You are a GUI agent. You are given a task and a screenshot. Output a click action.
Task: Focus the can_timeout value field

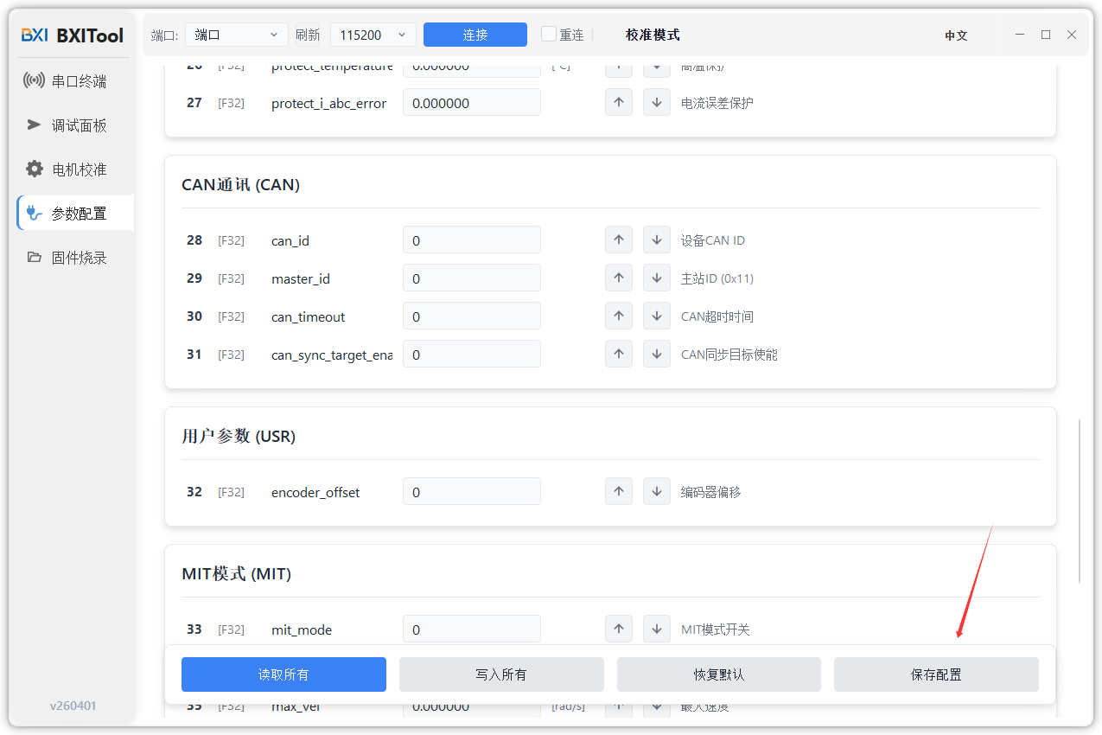472,316
